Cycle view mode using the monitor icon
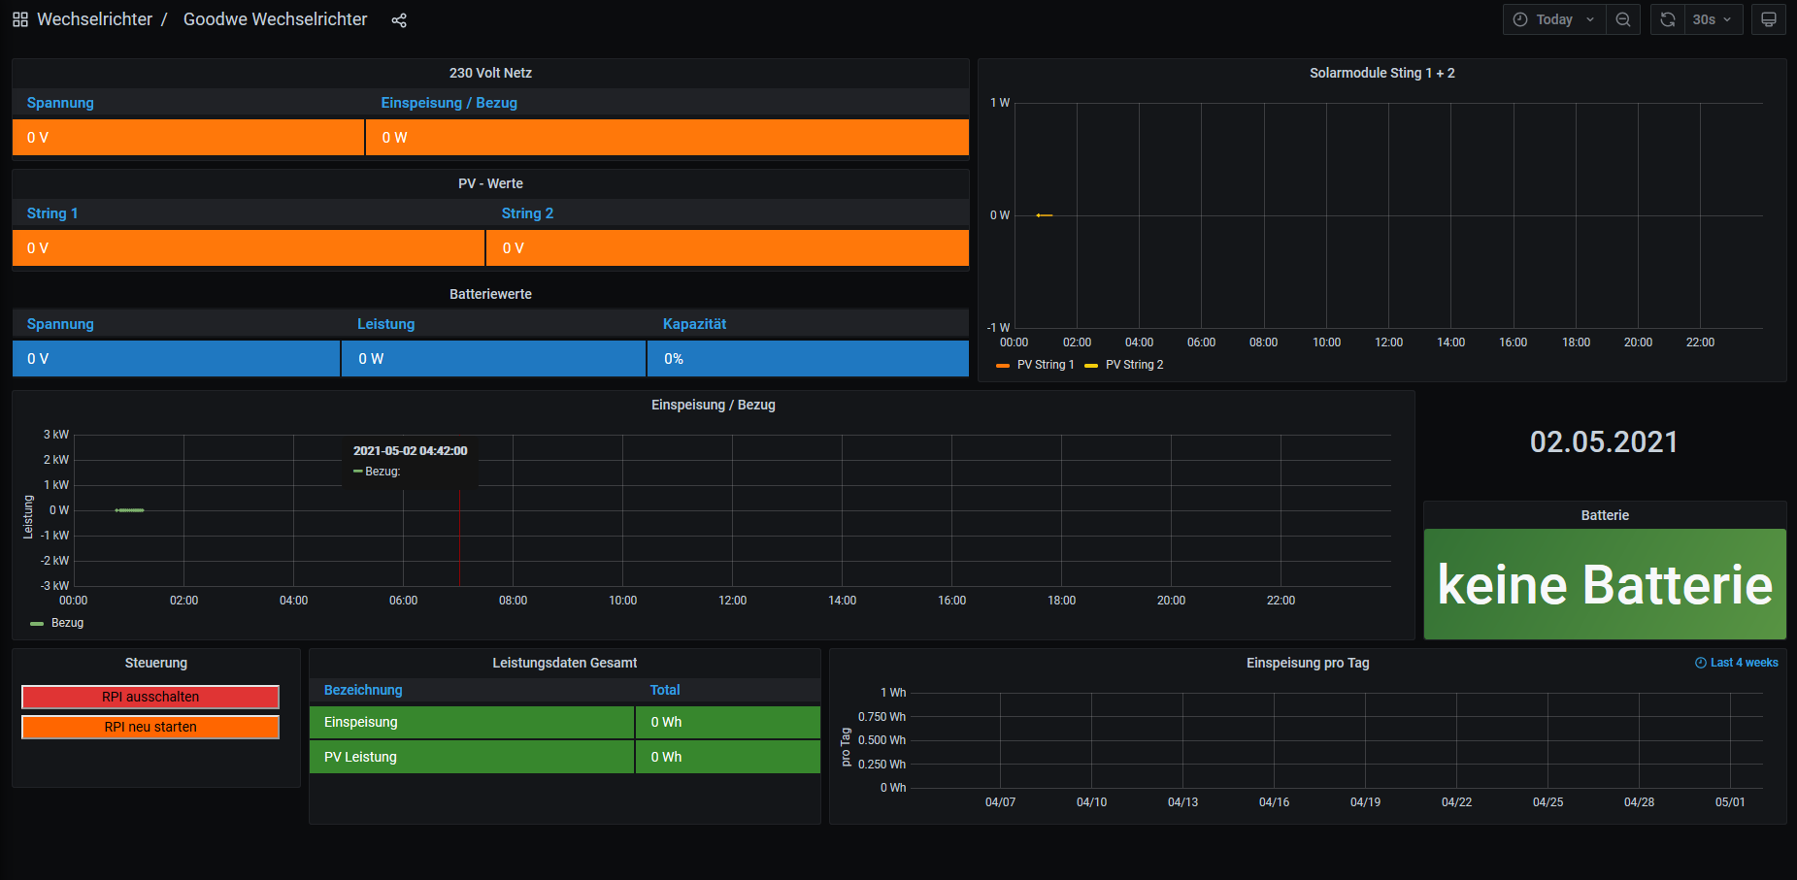 [x=1769, y=19]
